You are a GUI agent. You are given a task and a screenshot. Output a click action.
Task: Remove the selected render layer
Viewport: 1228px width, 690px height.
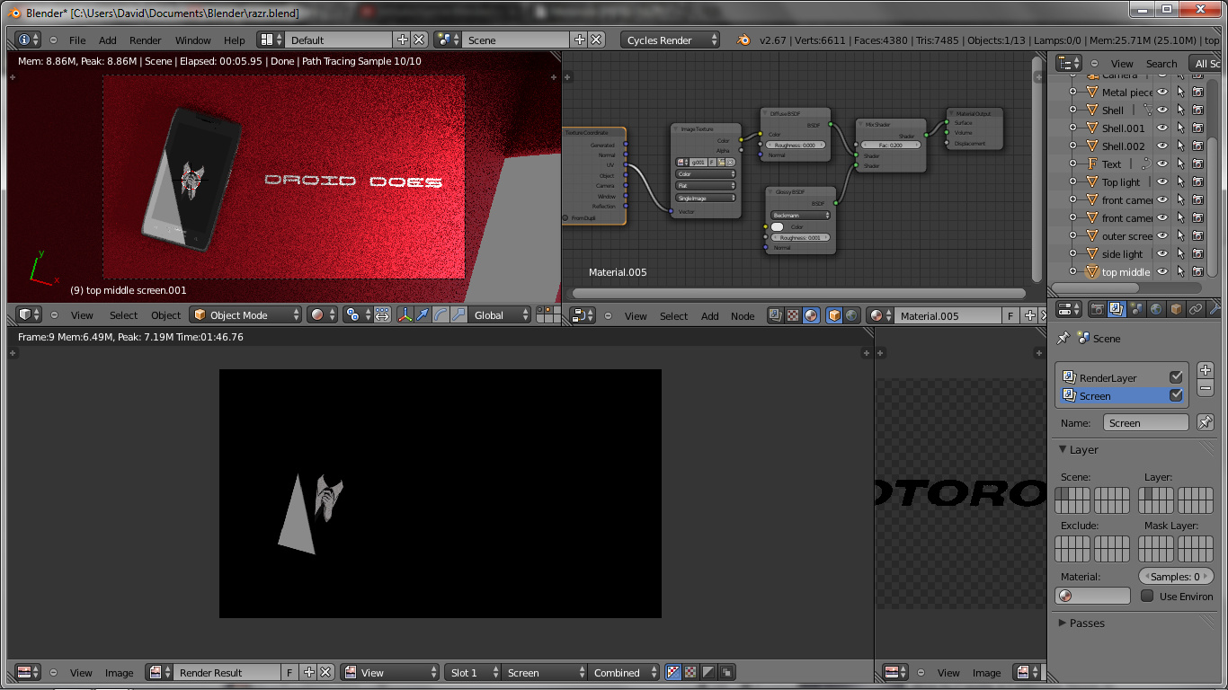pyautogui.click(x=1206, y=388)
